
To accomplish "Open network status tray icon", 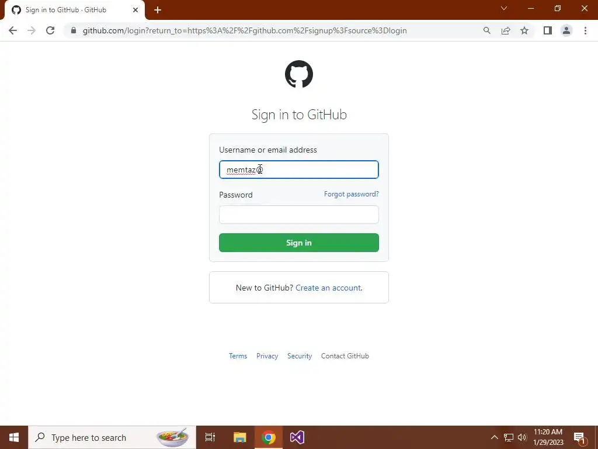I will 509,437.
